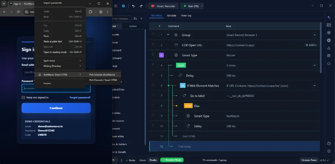335x164 pixels.
Task: Click the undo arrow in RunMacro toolbar
Action: [x=133, y=6]
